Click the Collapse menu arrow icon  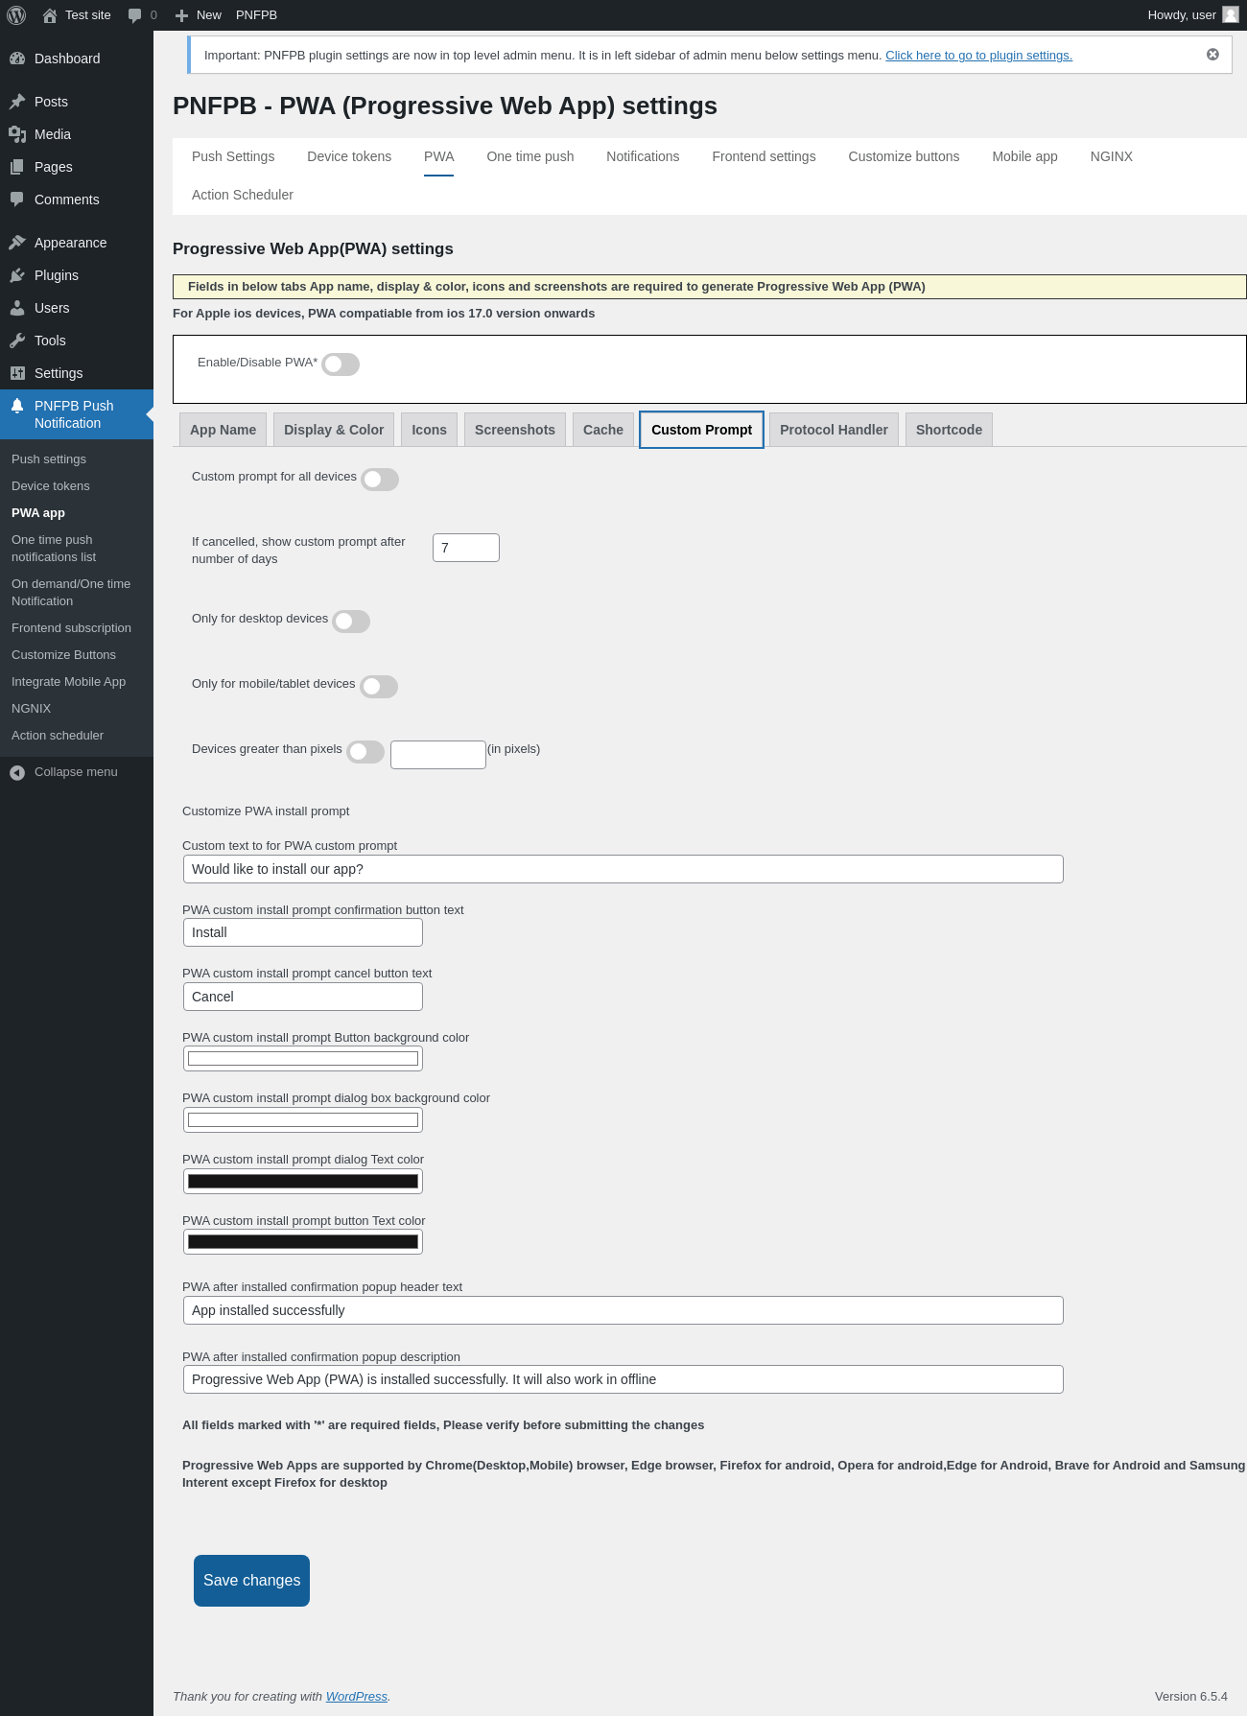click(x=17, y=772)
